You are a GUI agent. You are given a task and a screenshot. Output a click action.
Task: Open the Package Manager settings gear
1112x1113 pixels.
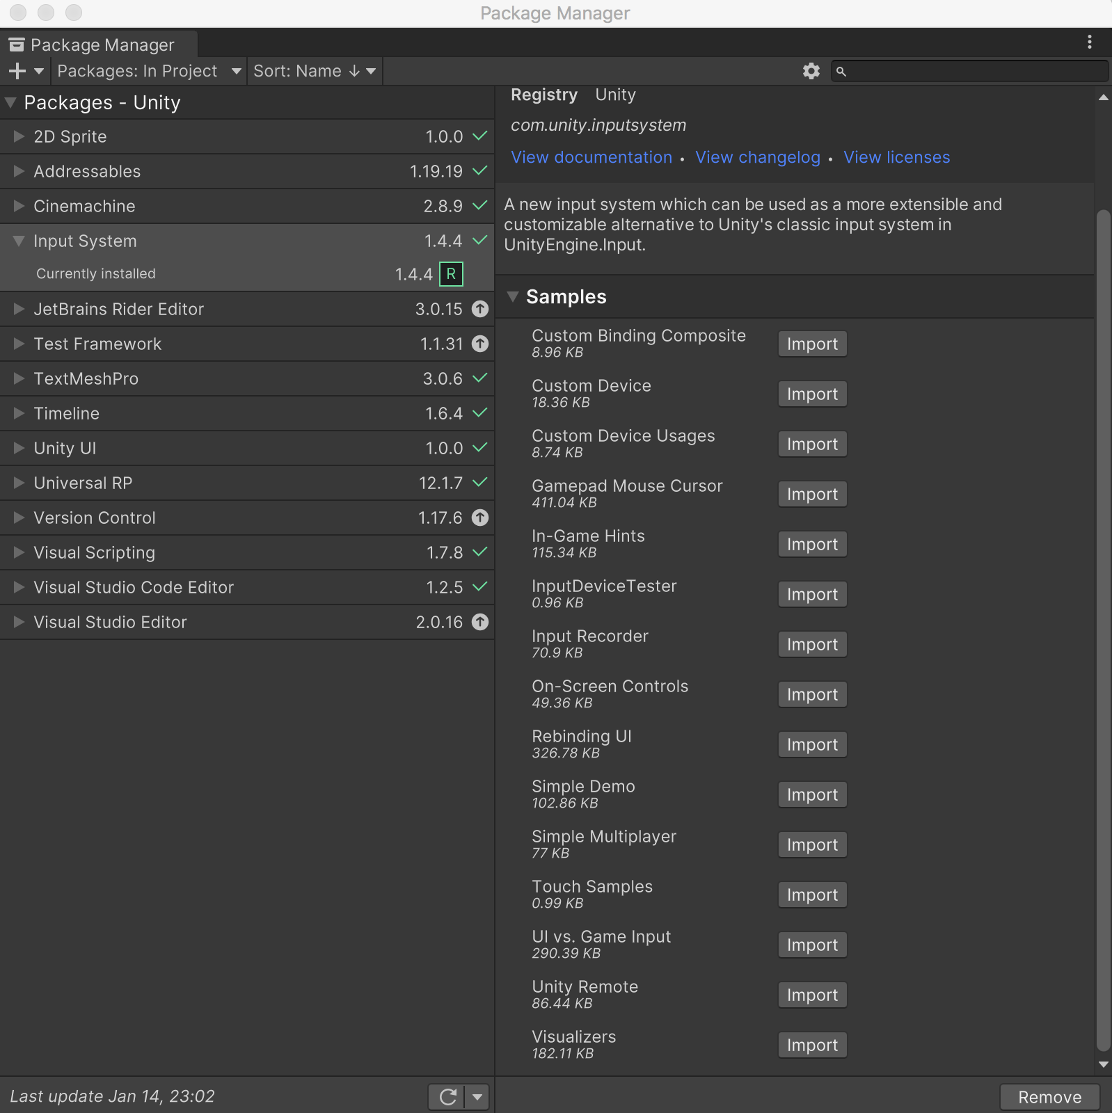pyautogui.click(x=811, y=71)
